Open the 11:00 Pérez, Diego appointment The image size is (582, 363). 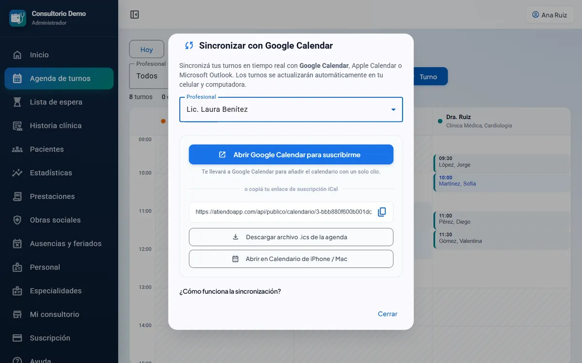501,220
